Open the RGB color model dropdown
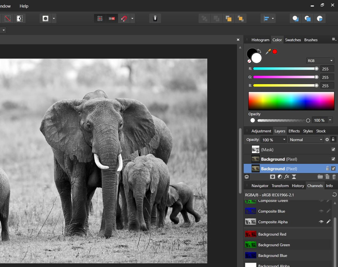This screenshot has height=267, width=338. tap(320, 61)
